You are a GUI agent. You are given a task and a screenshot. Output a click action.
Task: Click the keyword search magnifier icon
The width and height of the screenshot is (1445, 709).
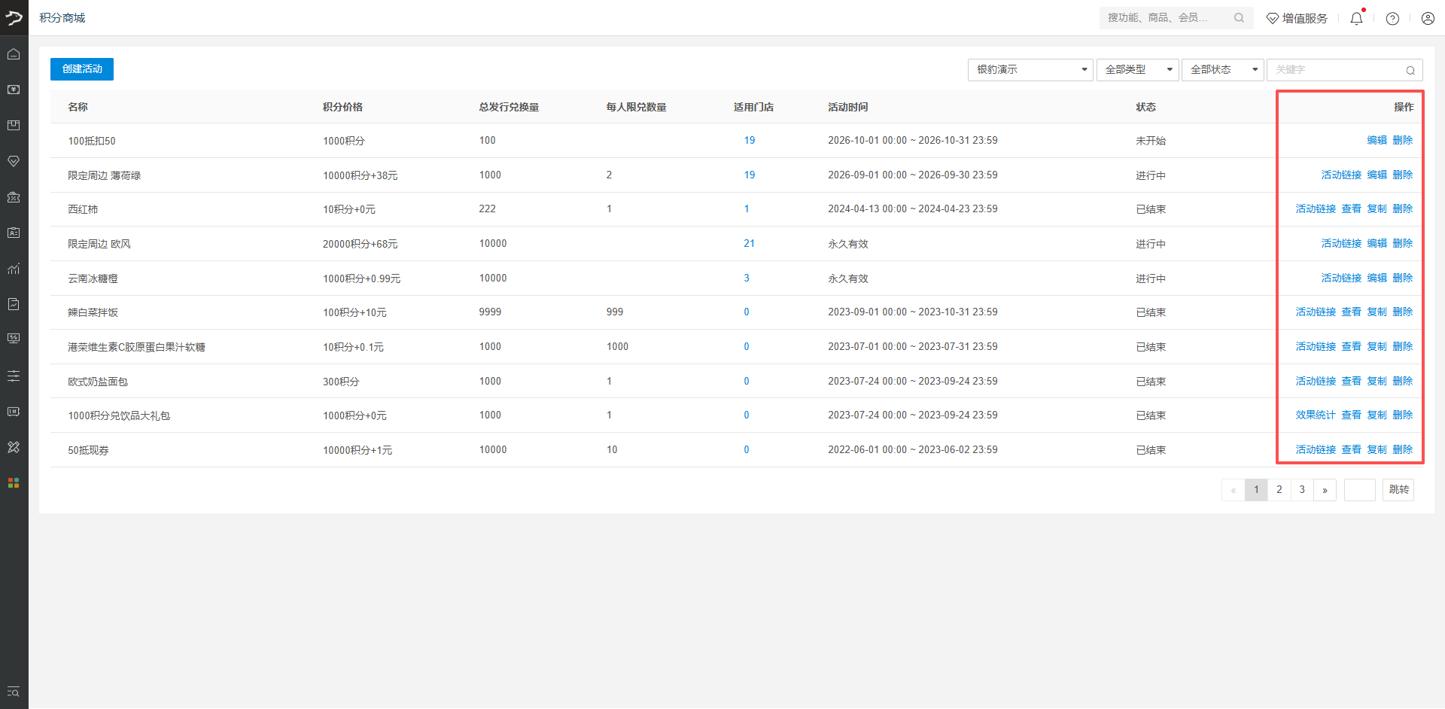point(1410,70)
